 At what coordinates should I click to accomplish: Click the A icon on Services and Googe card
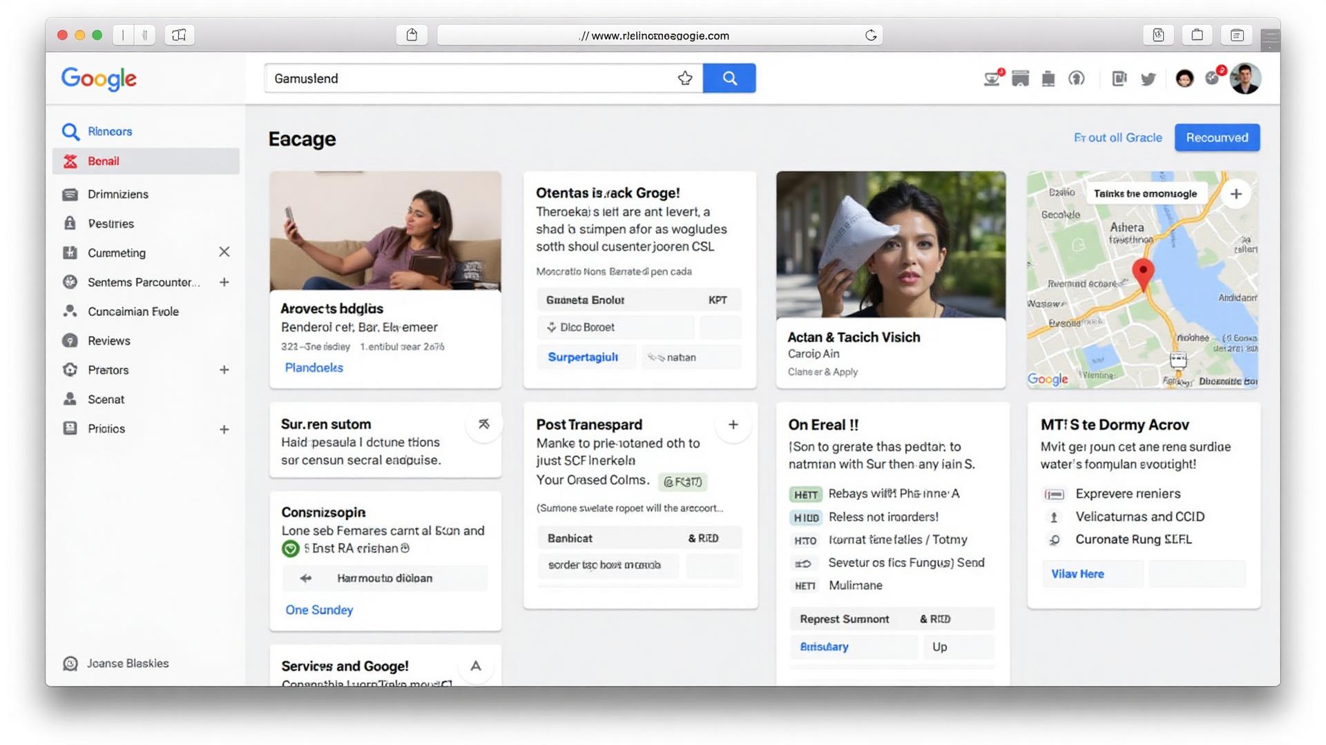click(x=476, y=666)
